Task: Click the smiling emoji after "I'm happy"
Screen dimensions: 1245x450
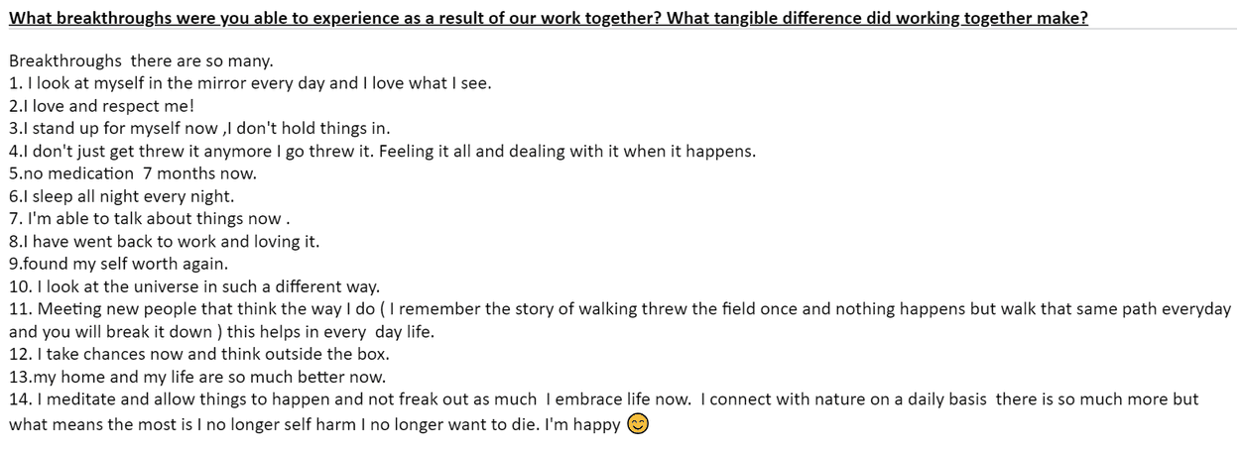Action: [x=640, y=424]
